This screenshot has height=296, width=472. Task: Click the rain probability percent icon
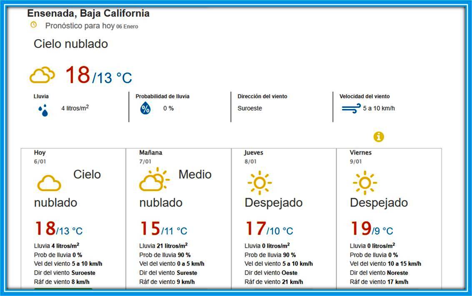click(145, 109)
